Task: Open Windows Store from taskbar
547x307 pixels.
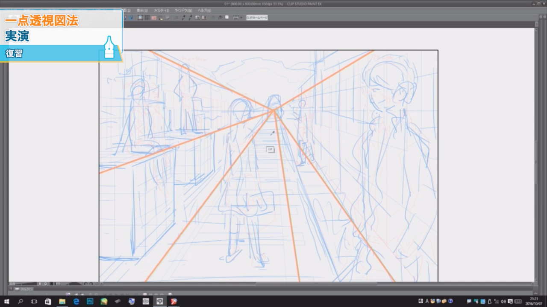Action: (x=48, y=301)
